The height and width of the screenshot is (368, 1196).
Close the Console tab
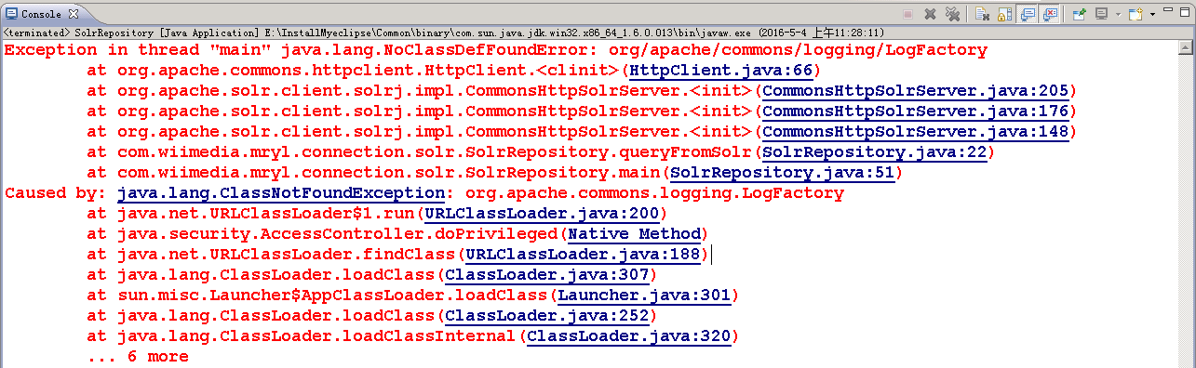coord(74,14)
